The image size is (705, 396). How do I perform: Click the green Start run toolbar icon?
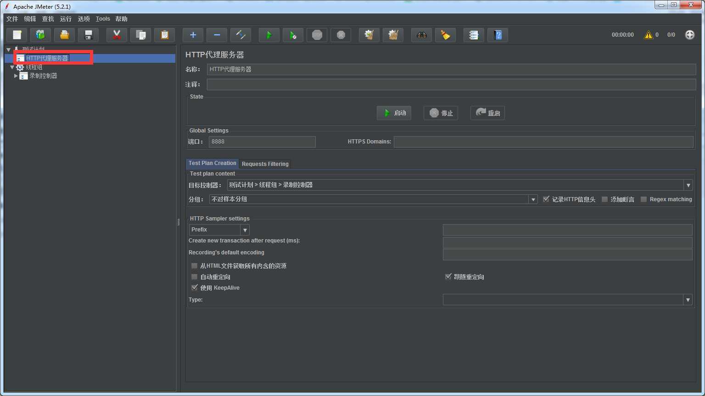(x=269, y=35)
